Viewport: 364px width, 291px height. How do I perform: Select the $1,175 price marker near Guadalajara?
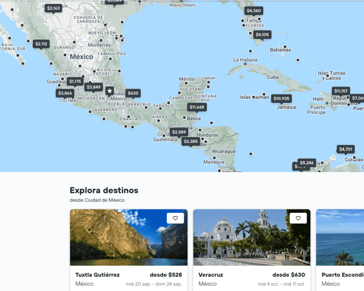tap(75, 81)
